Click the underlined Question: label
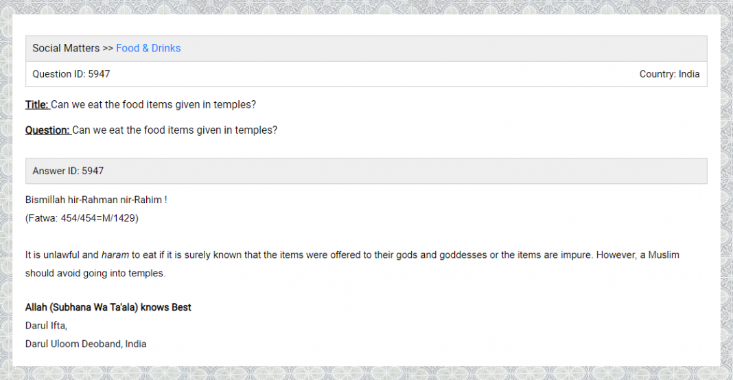The image size is (733, 380). (48, 130)
